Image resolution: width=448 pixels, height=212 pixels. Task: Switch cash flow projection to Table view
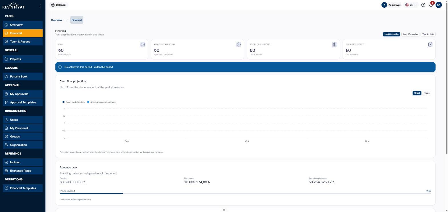[427, 93]
